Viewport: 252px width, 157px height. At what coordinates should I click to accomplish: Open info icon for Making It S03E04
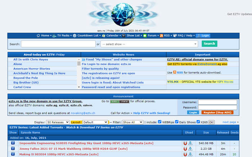point(13,154)
